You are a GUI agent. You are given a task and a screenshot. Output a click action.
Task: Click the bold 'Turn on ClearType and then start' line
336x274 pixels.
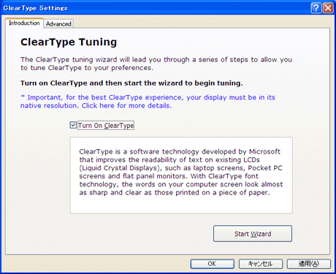click(x=131, y=83)
